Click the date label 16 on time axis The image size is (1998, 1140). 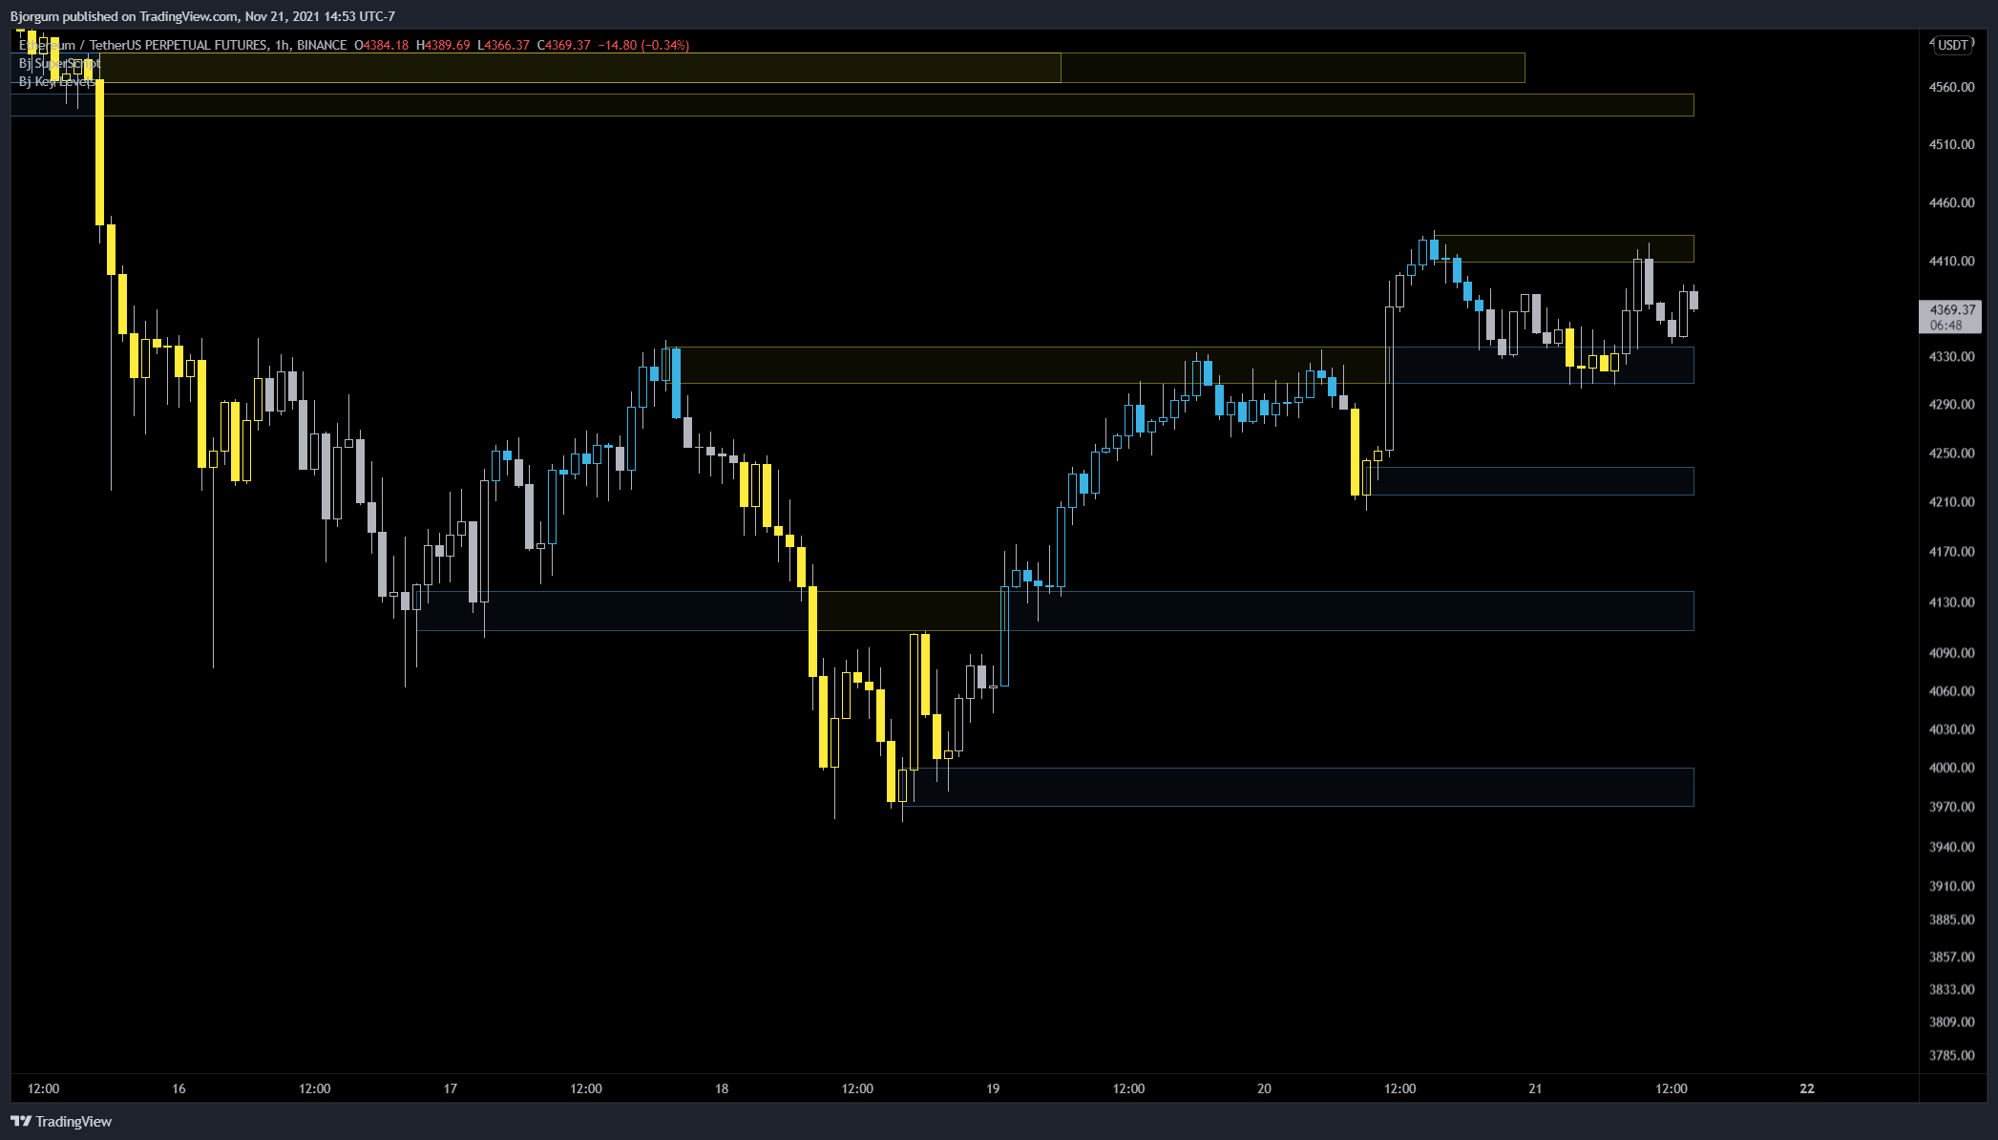pyautogui.click(x=179, y=1088)
